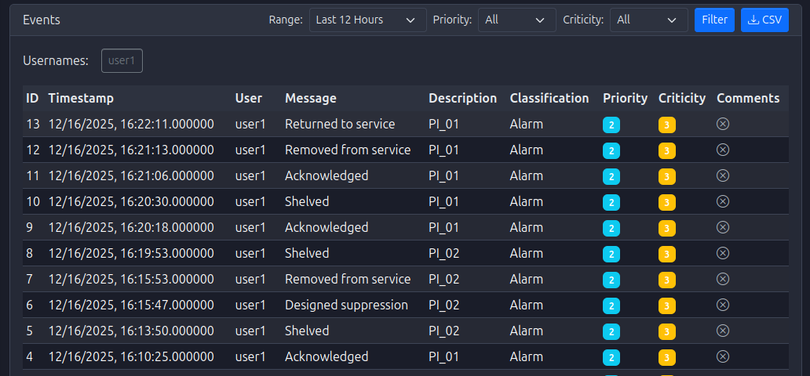Open the Range dropdown showing Last 12 Hours
Image resolution: width=810 pixels, height=376 pixels.
pos(368,20)
